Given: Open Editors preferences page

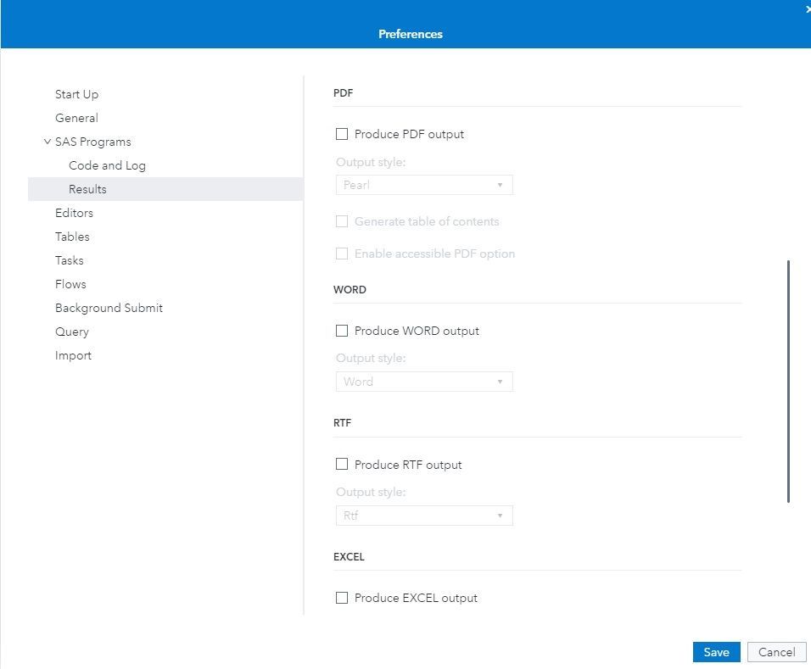Looking at the screenshot, I should point(74,213).
